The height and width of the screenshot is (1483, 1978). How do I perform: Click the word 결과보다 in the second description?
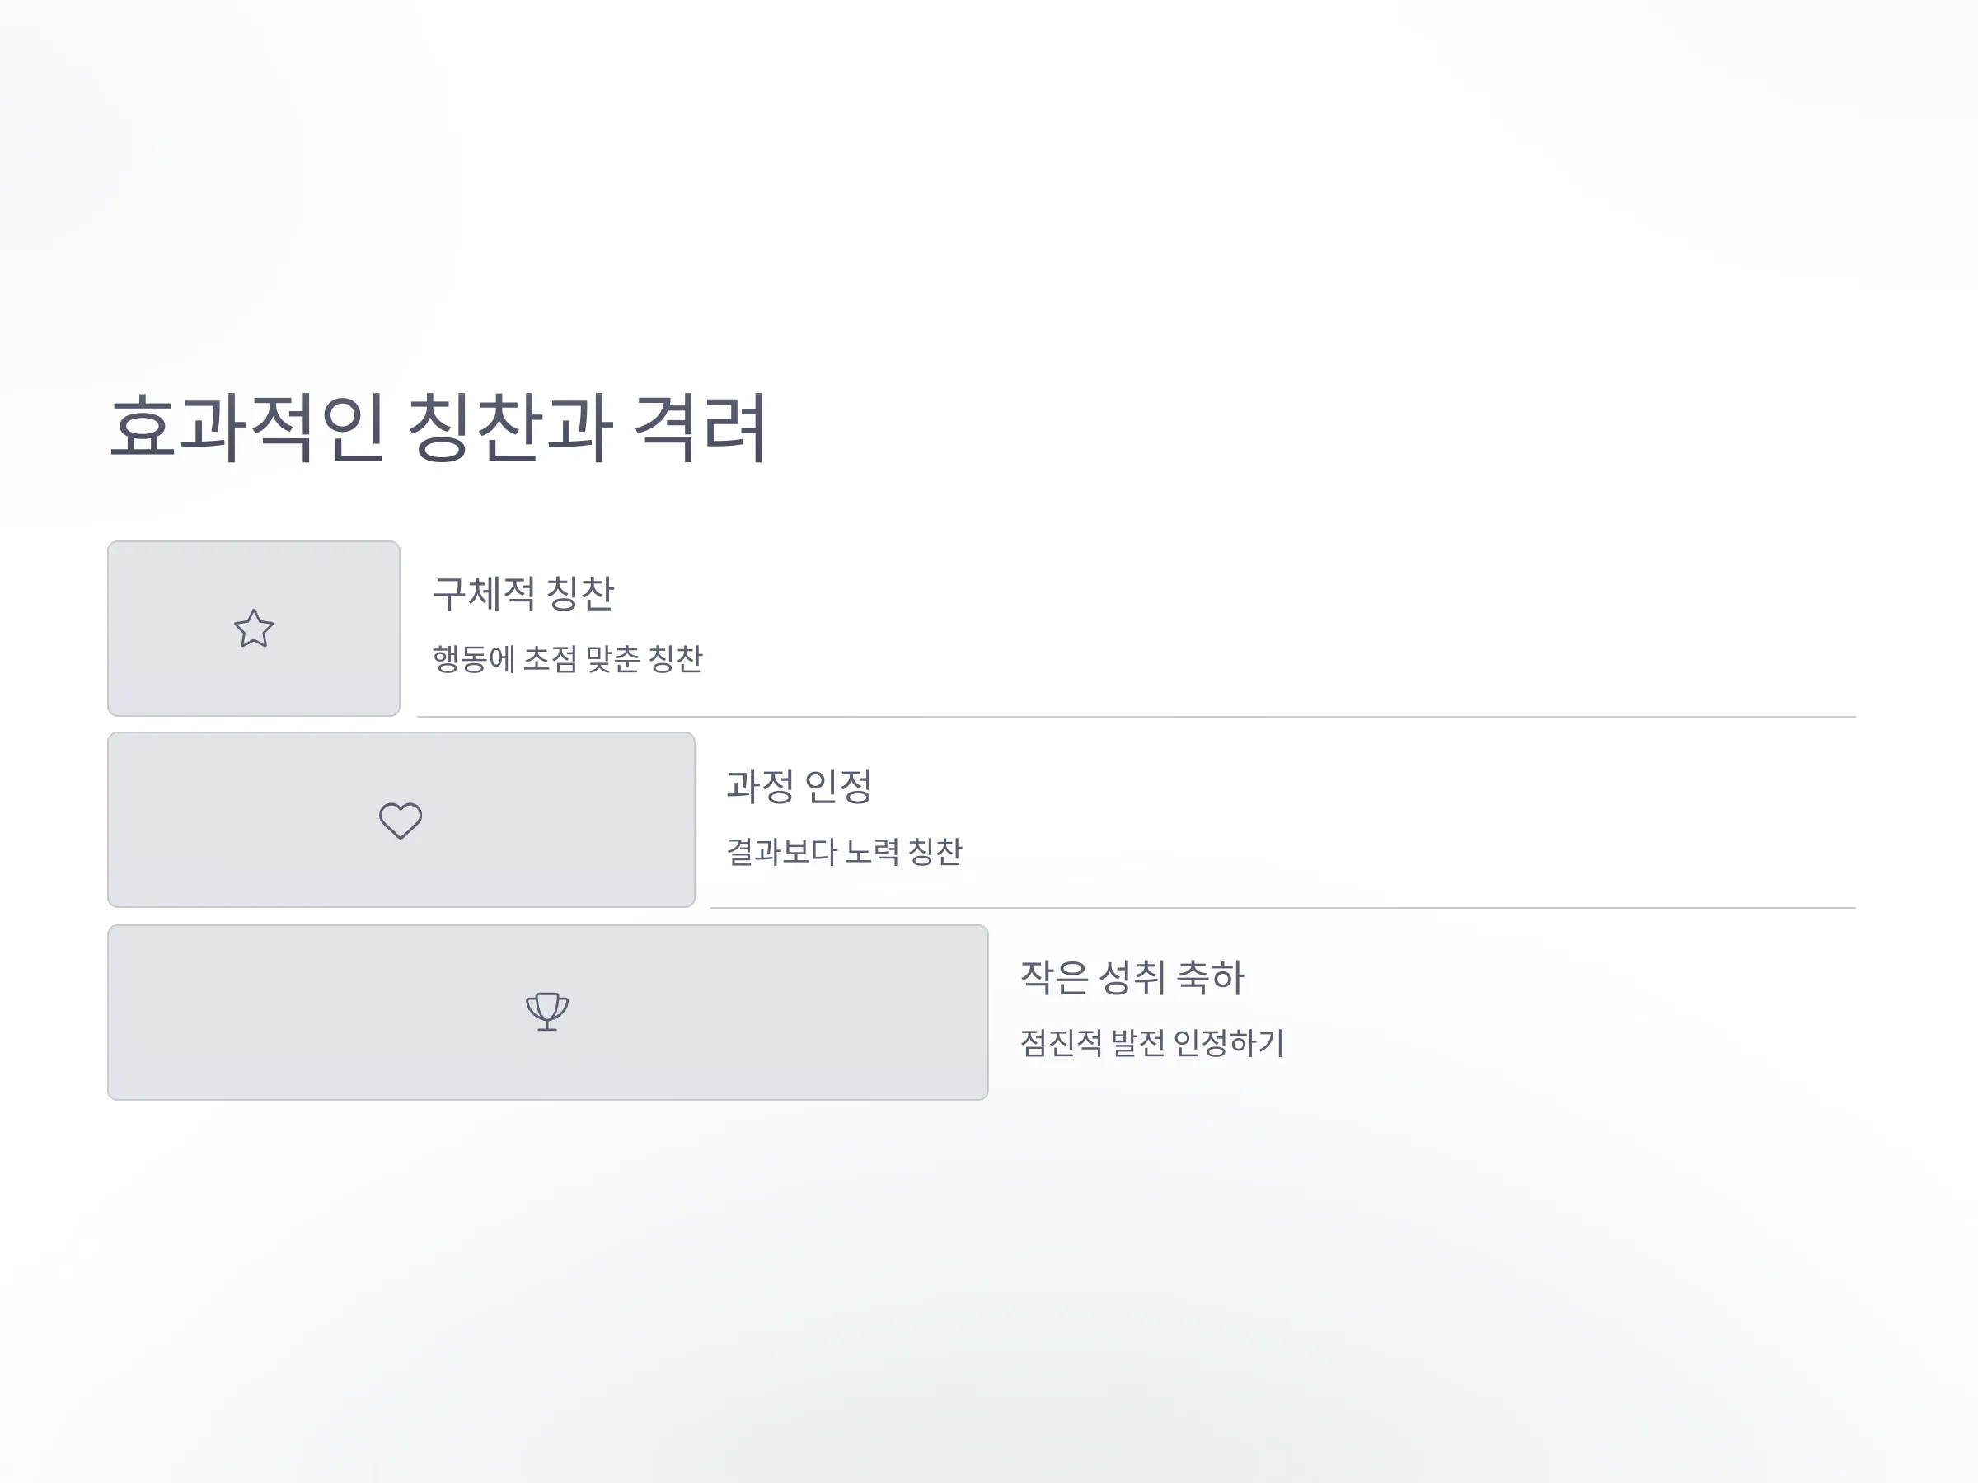[780, 851]
